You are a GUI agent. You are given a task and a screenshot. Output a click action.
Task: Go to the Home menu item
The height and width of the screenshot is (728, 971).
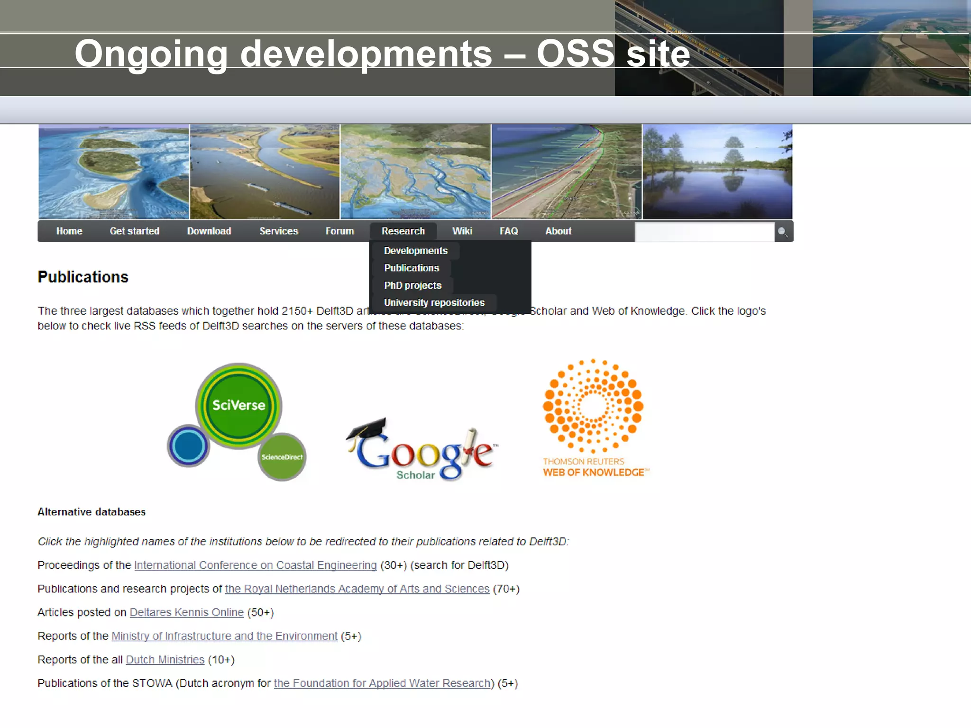point(69,231)
